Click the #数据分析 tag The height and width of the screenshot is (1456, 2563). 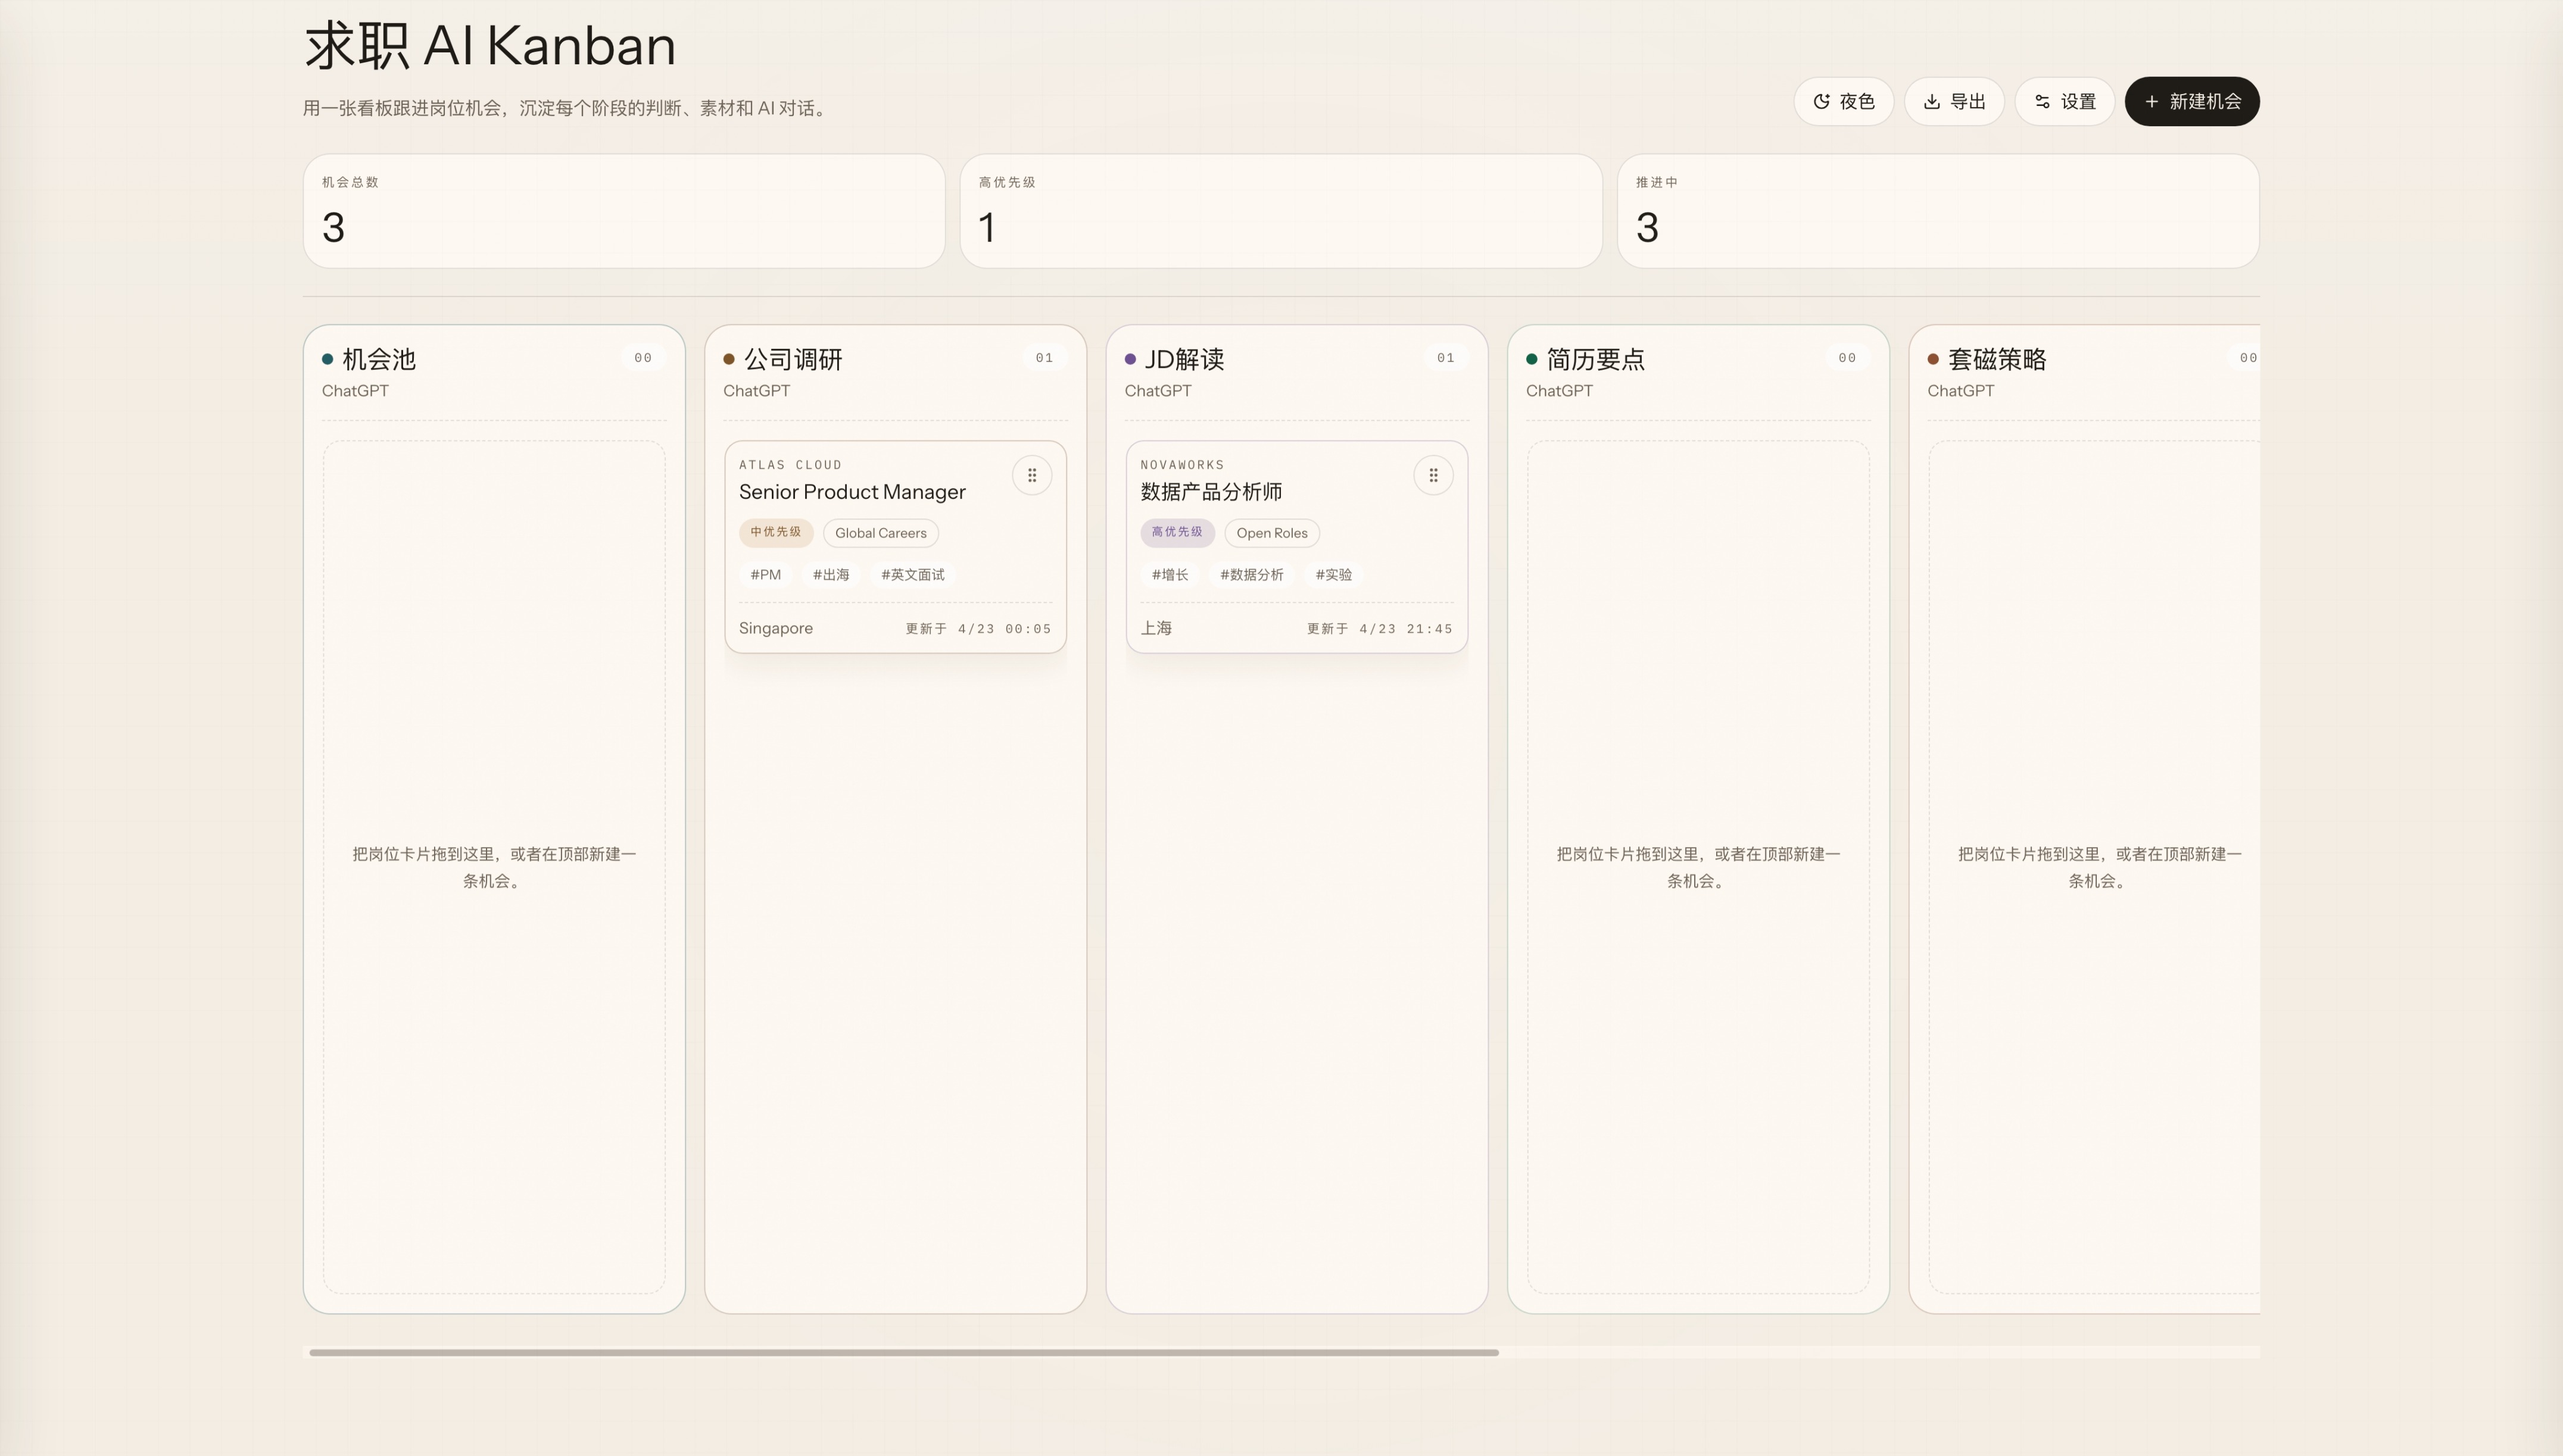click(1252, 575)
